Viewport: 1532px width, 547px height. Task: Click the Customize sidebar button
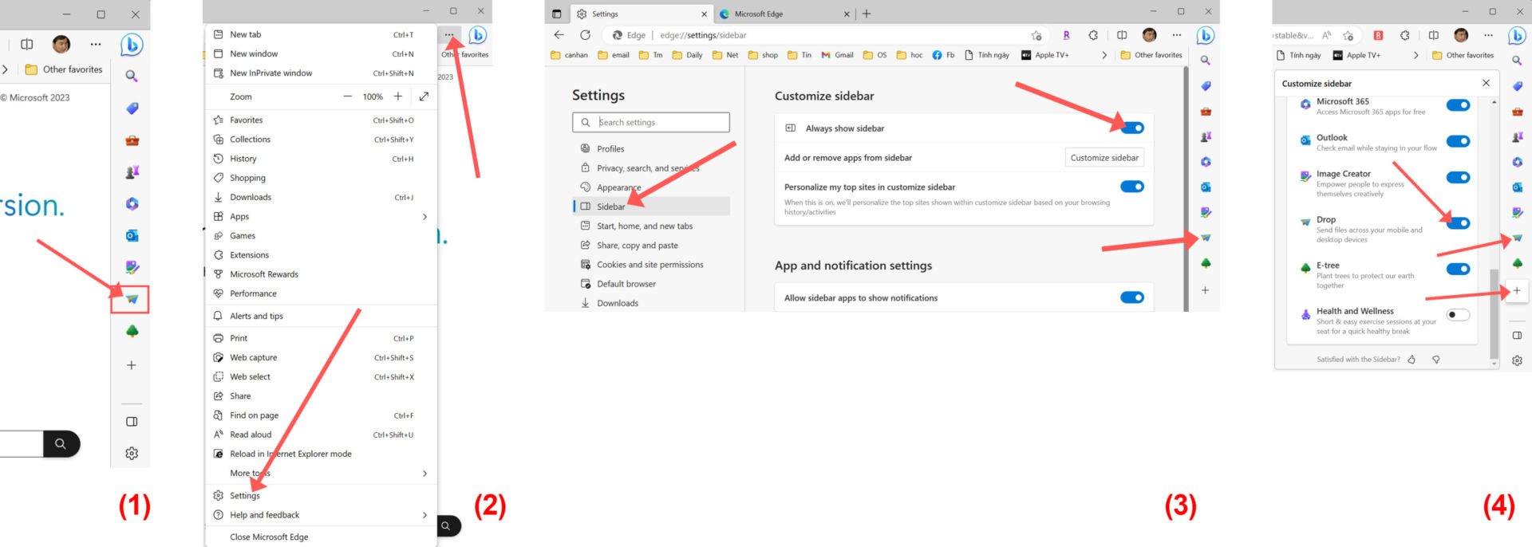1104,158
